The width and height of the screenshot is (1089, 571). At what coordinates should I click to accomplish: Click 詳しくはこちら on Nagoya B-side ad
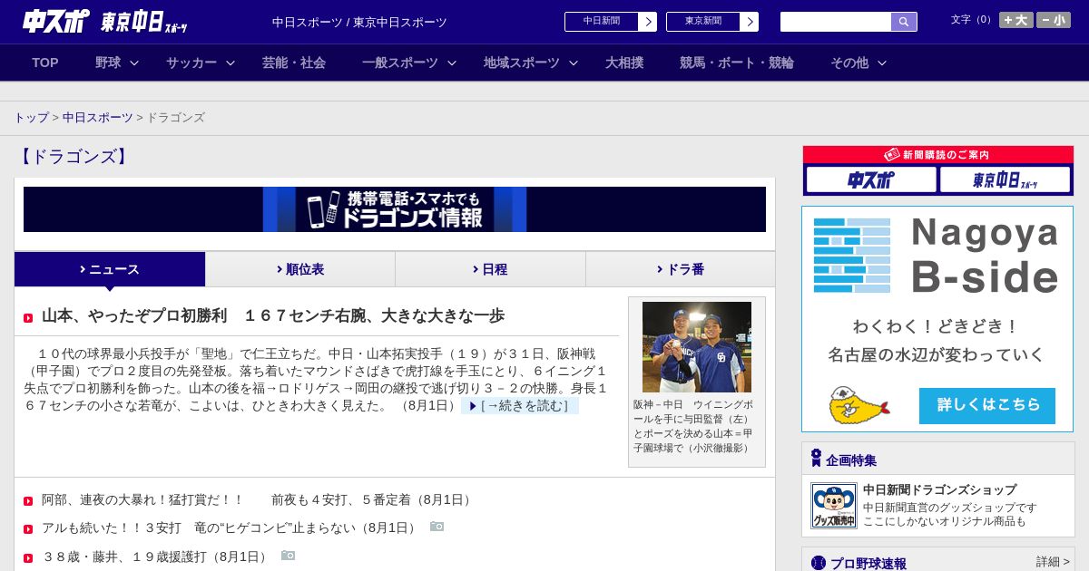[x=987, y=406]
